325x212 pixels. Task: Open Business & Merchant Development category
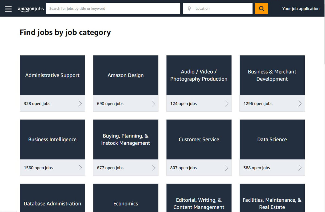click(x=272, y=83)
